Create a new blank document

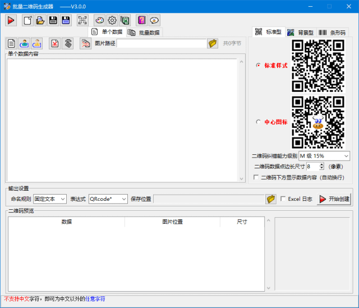point(27,20)
